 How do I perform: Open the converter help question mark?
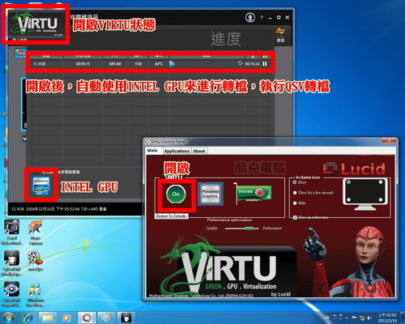point(261,18)
